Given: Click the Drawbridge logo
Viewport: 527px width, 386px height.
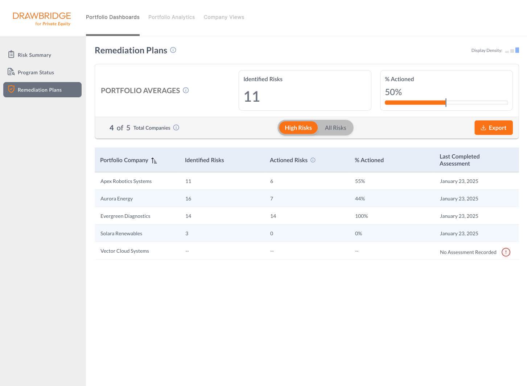Looking at the screenshot, I should [x=42, y=19].
